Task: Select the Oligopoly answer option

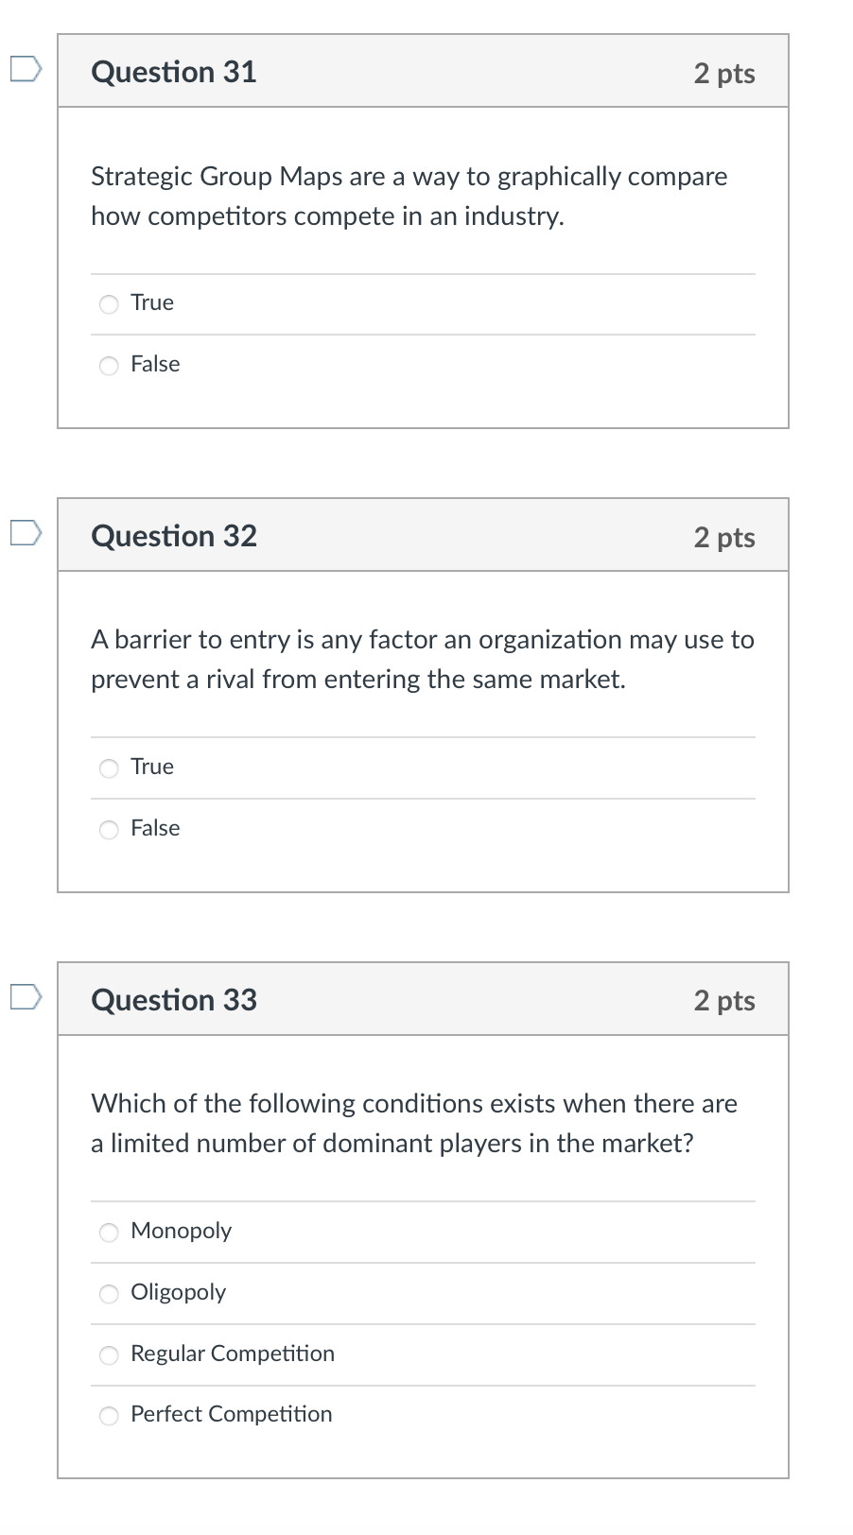Action: [109, 1293]
